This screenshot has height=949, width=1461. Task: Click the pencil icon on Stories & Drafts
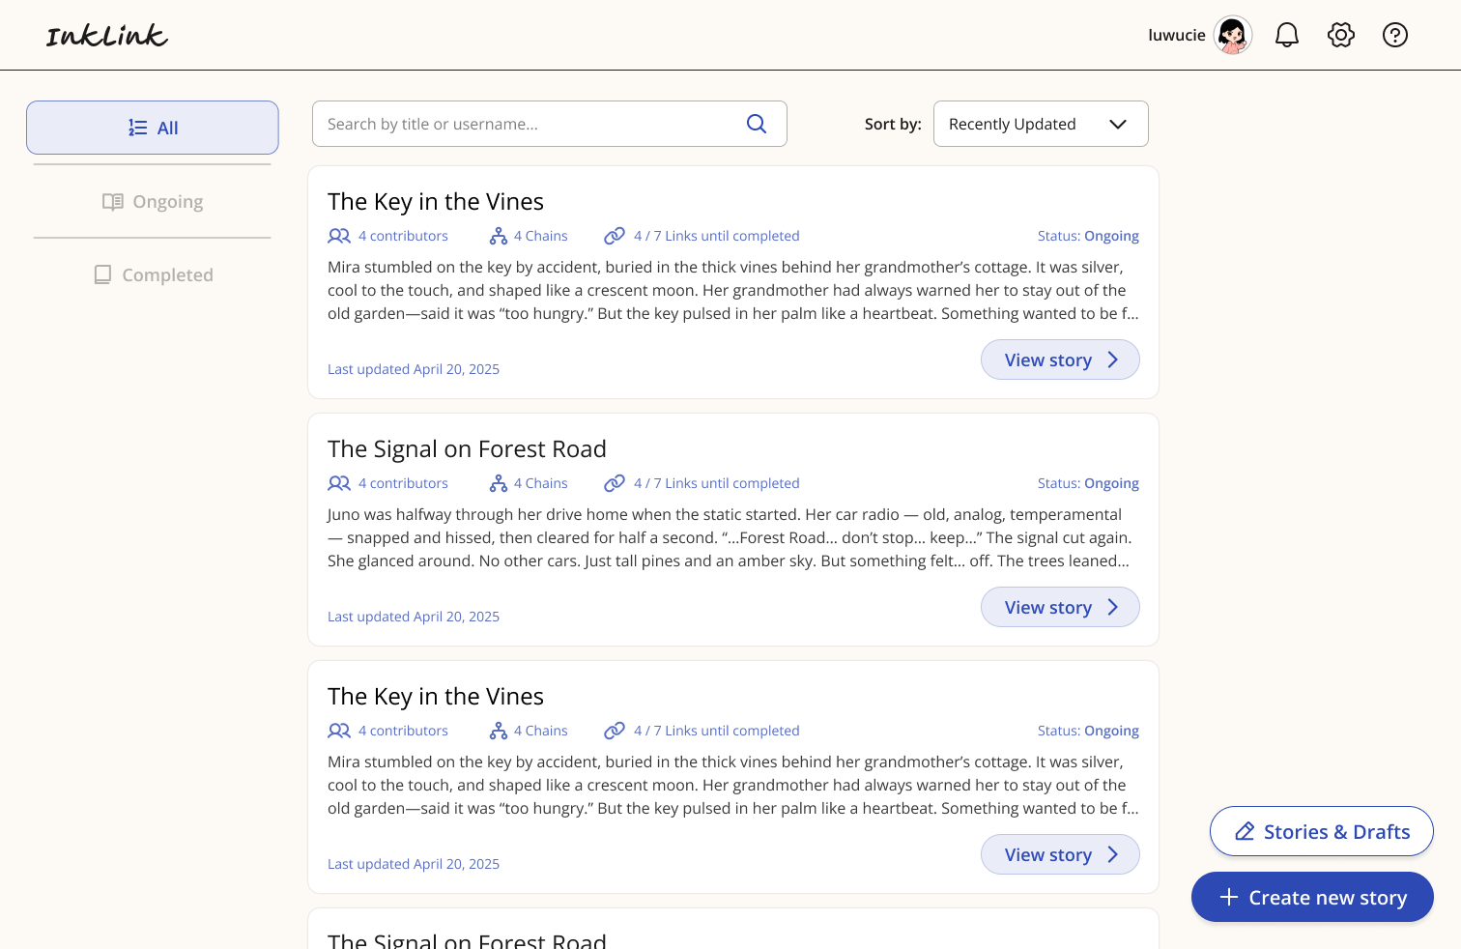coord(1245,831)
